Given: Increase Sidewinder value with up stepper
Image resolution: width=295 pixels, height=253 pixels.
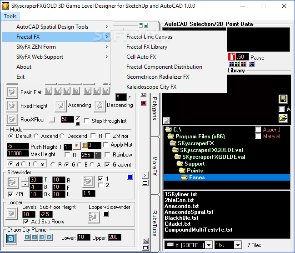Looking at the screenshot, I should tap(25, 179).
